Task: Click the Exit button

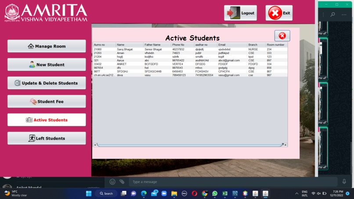Action: pos(279,13)
